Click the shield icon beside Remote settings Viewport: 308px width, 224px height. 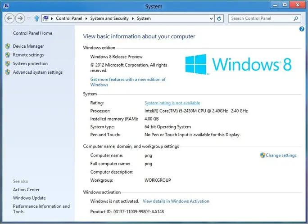coord(8,55)
